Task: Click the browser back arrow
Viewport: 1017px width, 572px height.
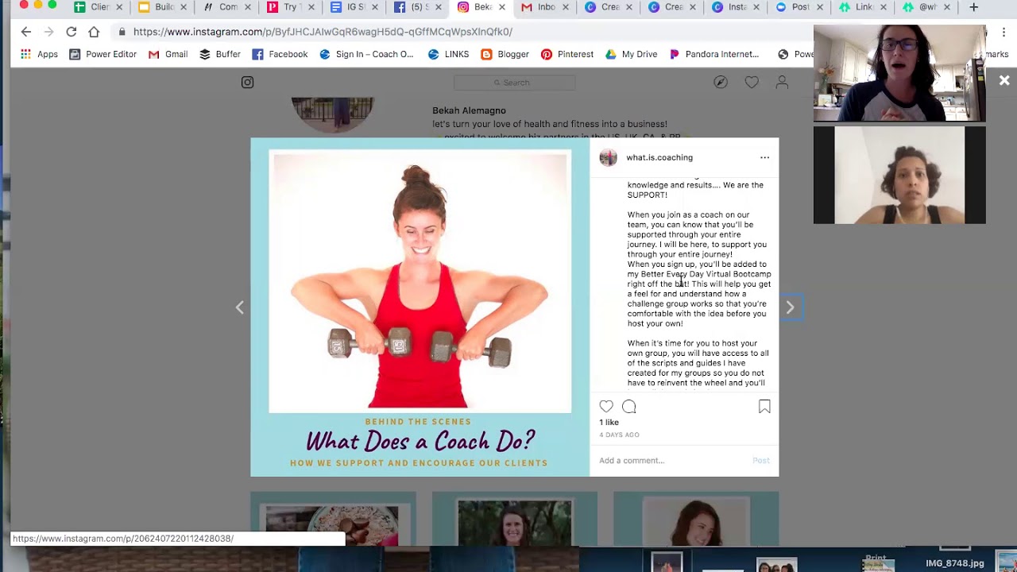Action: [x=26, y=32]
